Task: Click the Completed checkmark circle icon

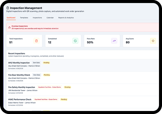Action: (x=75, y=41)
